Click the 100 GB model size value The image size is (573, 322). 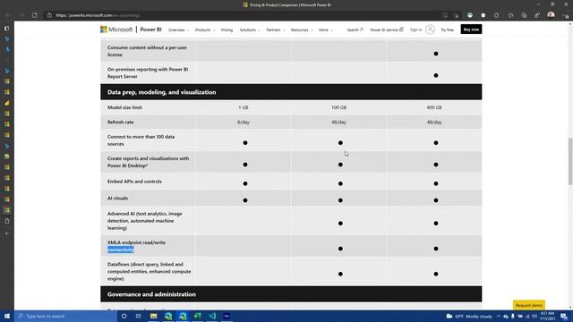pyautogui.click(x=338, y=107)
